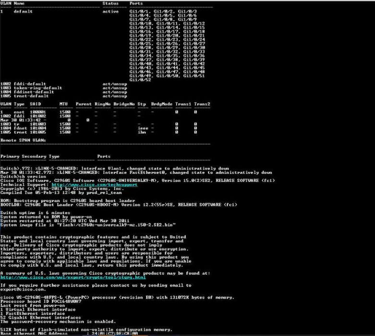375x336 pixels.
Task: Click the 'ibm' Stp value
Action: 142,132
